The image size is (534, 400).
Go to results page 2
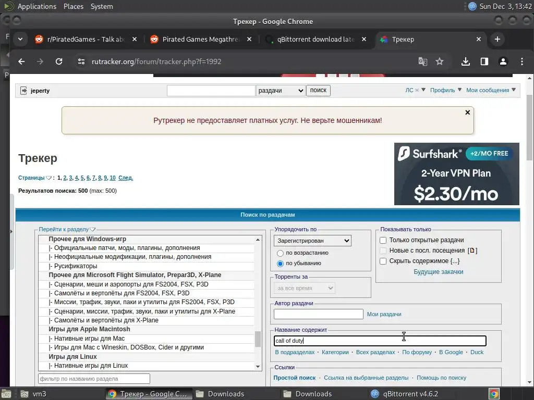(65, 178)
